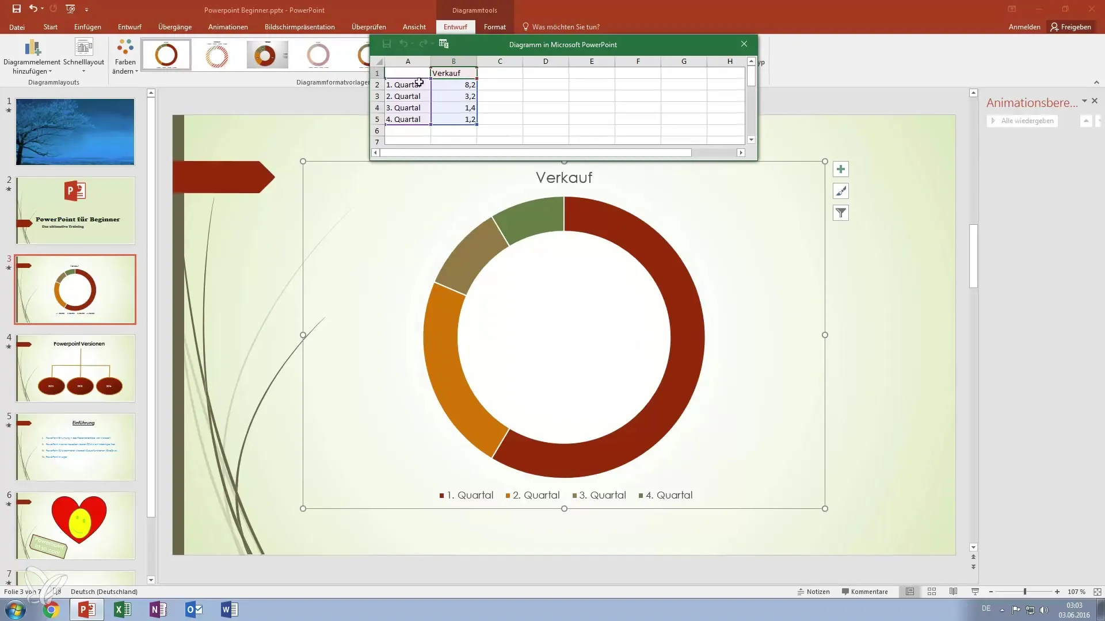This screenshot has width=1105, height=621.
Task: Click the Redo icon in quick access toolbar
Action: [x=53, y=9]
